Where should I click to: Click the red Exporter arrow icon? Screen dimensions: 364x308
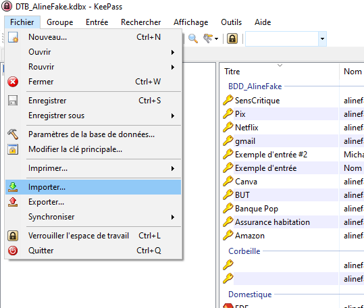pos(13,202)
